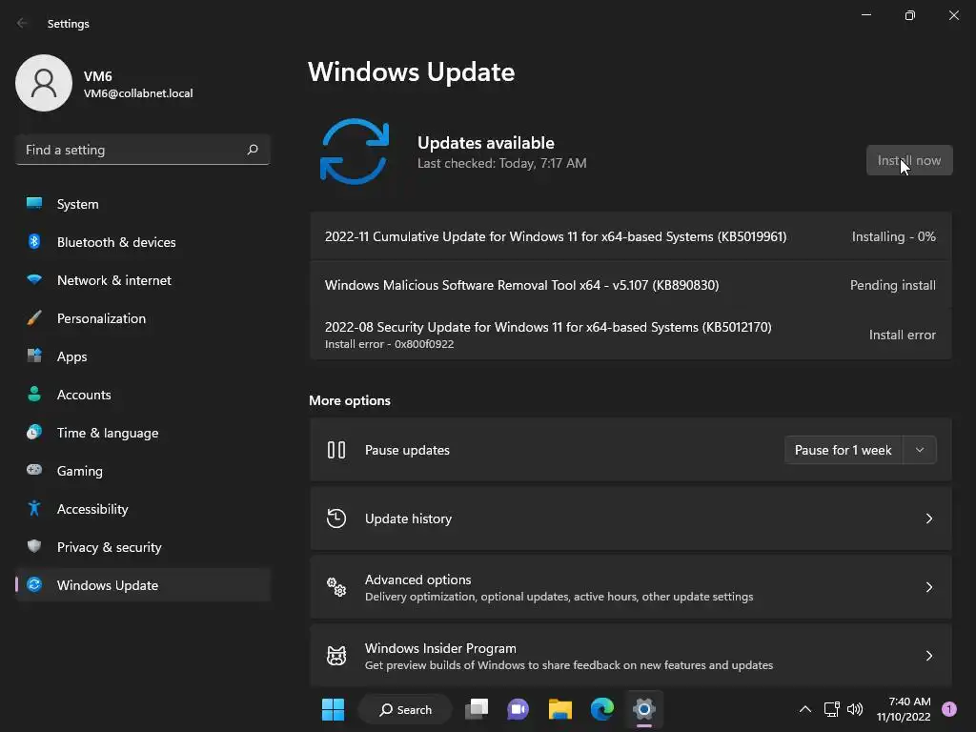Click the Windows Insider Program cat icon
Image resolution: width=976 pixels, height=732 pixels.
tap(336, 656)
